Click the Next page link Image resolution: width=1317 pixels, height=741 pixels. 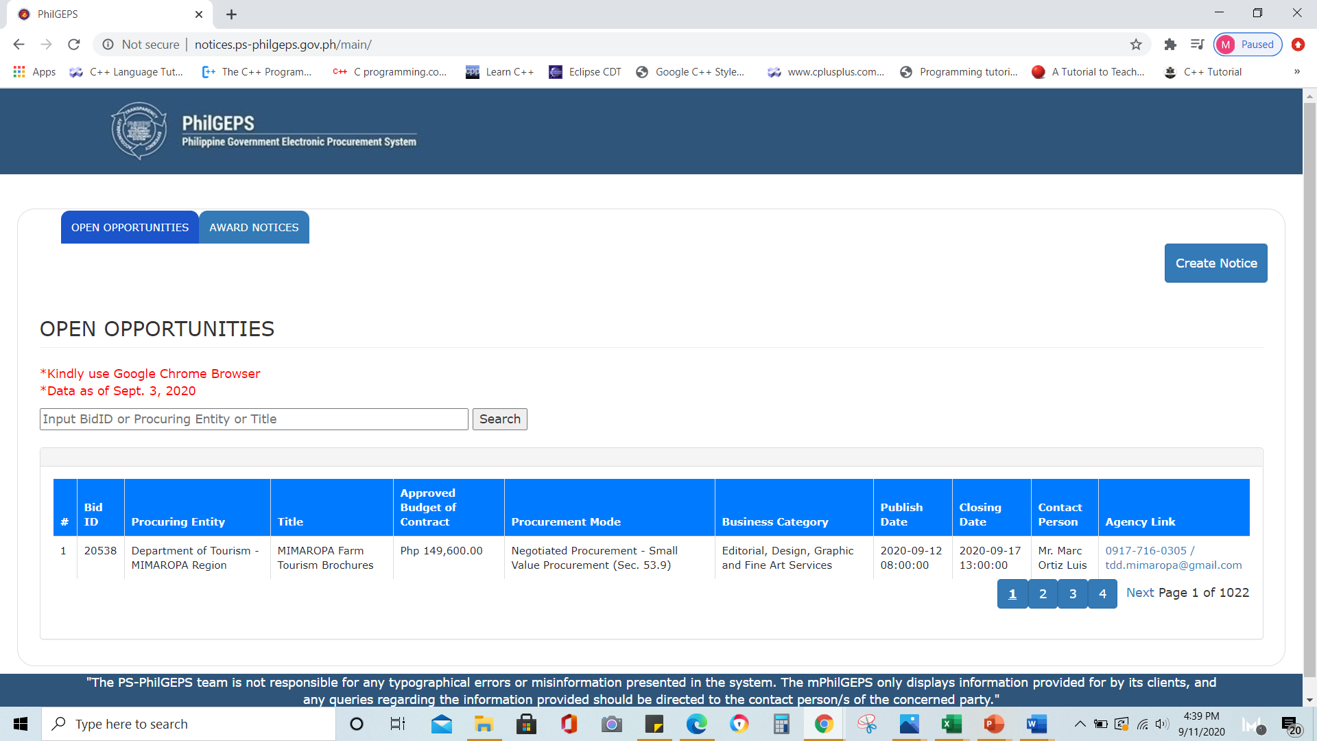[x=1139, y=593]
